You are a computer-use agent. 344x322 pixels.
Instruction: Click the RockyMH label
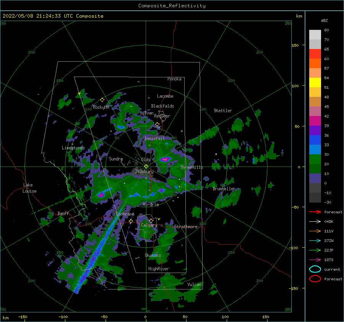[x=101, y=107]
